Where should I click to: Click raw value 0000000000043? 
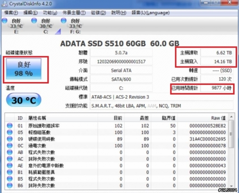coord(208,166)
